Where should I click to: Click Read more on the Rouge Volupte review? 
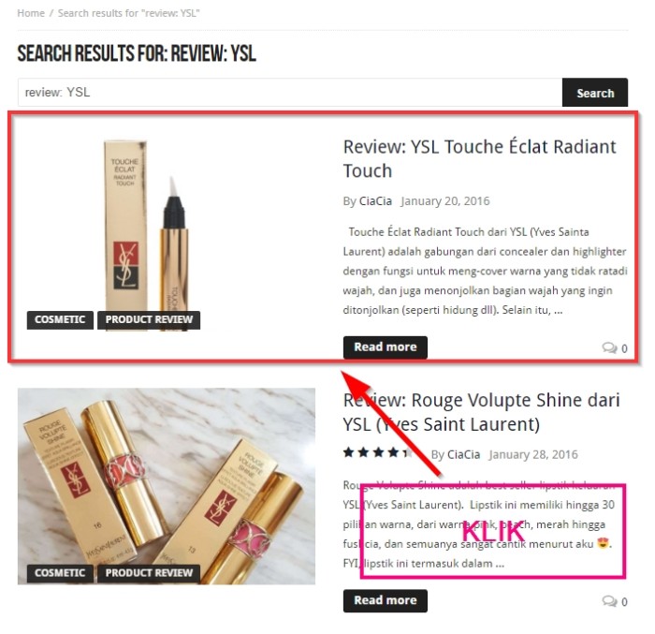pyautogui.click(x=386, y=600)
